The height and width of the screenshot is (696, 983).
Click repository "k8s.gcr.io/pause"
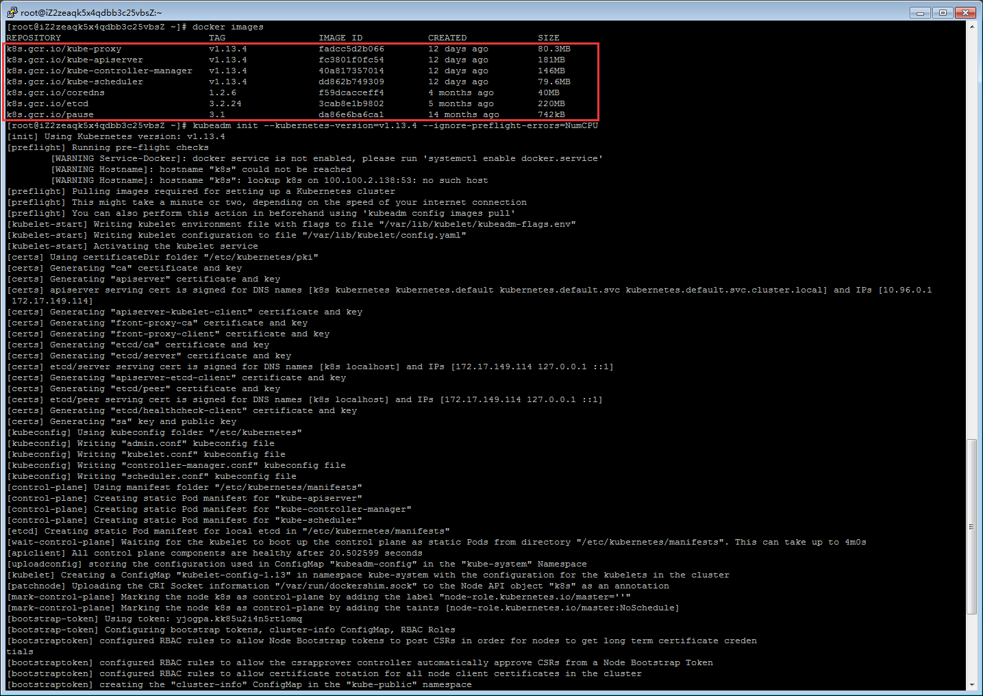click(50, 114)
